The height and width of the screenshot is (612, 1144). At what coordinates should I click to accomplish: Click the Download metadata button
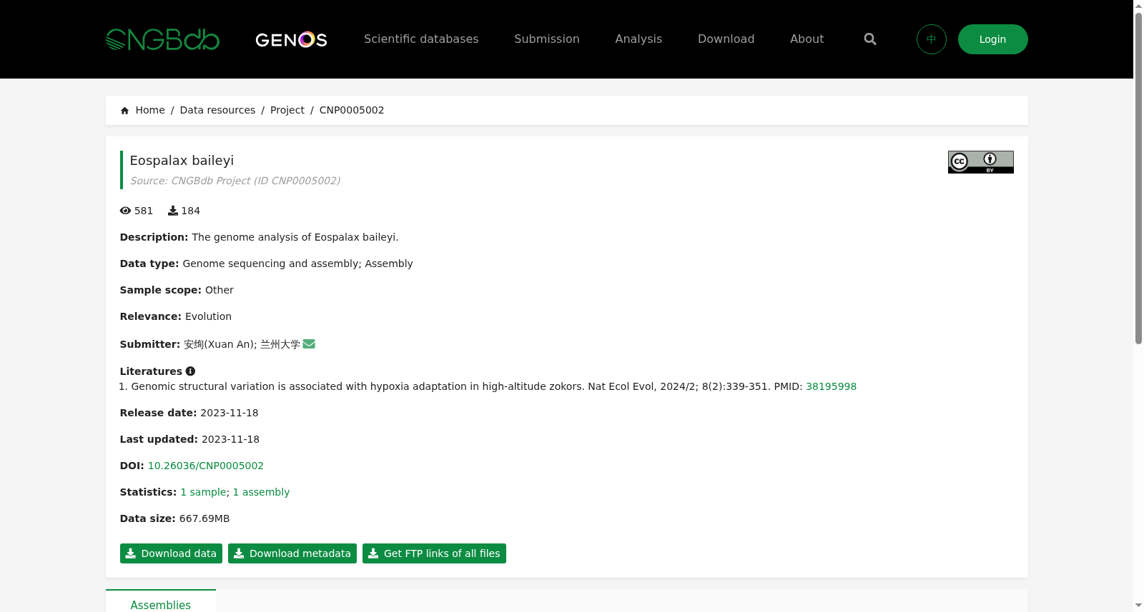(292, 553)
